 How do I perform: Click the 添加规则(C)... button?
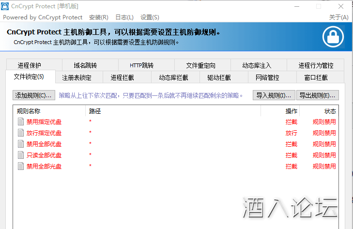click(34, 95)
